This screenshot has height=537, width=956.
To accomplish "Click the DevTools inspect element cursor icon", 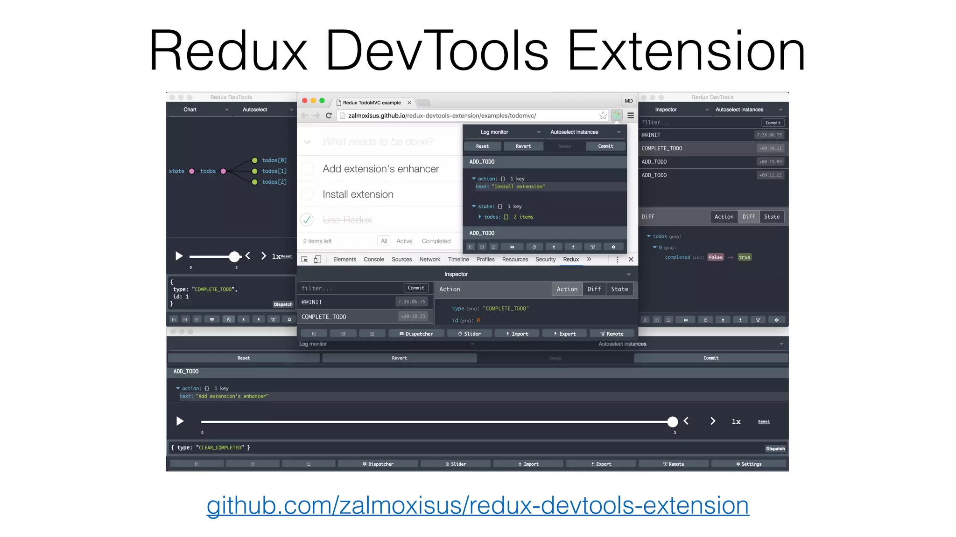I will click(305, 259).
